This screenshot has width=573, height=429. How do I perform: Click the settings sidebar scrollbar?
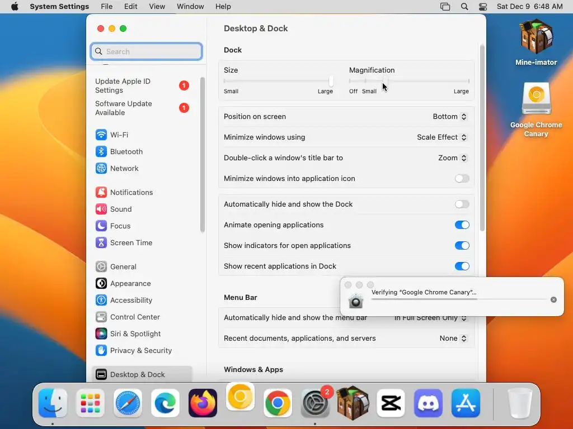tap(203, 155)
